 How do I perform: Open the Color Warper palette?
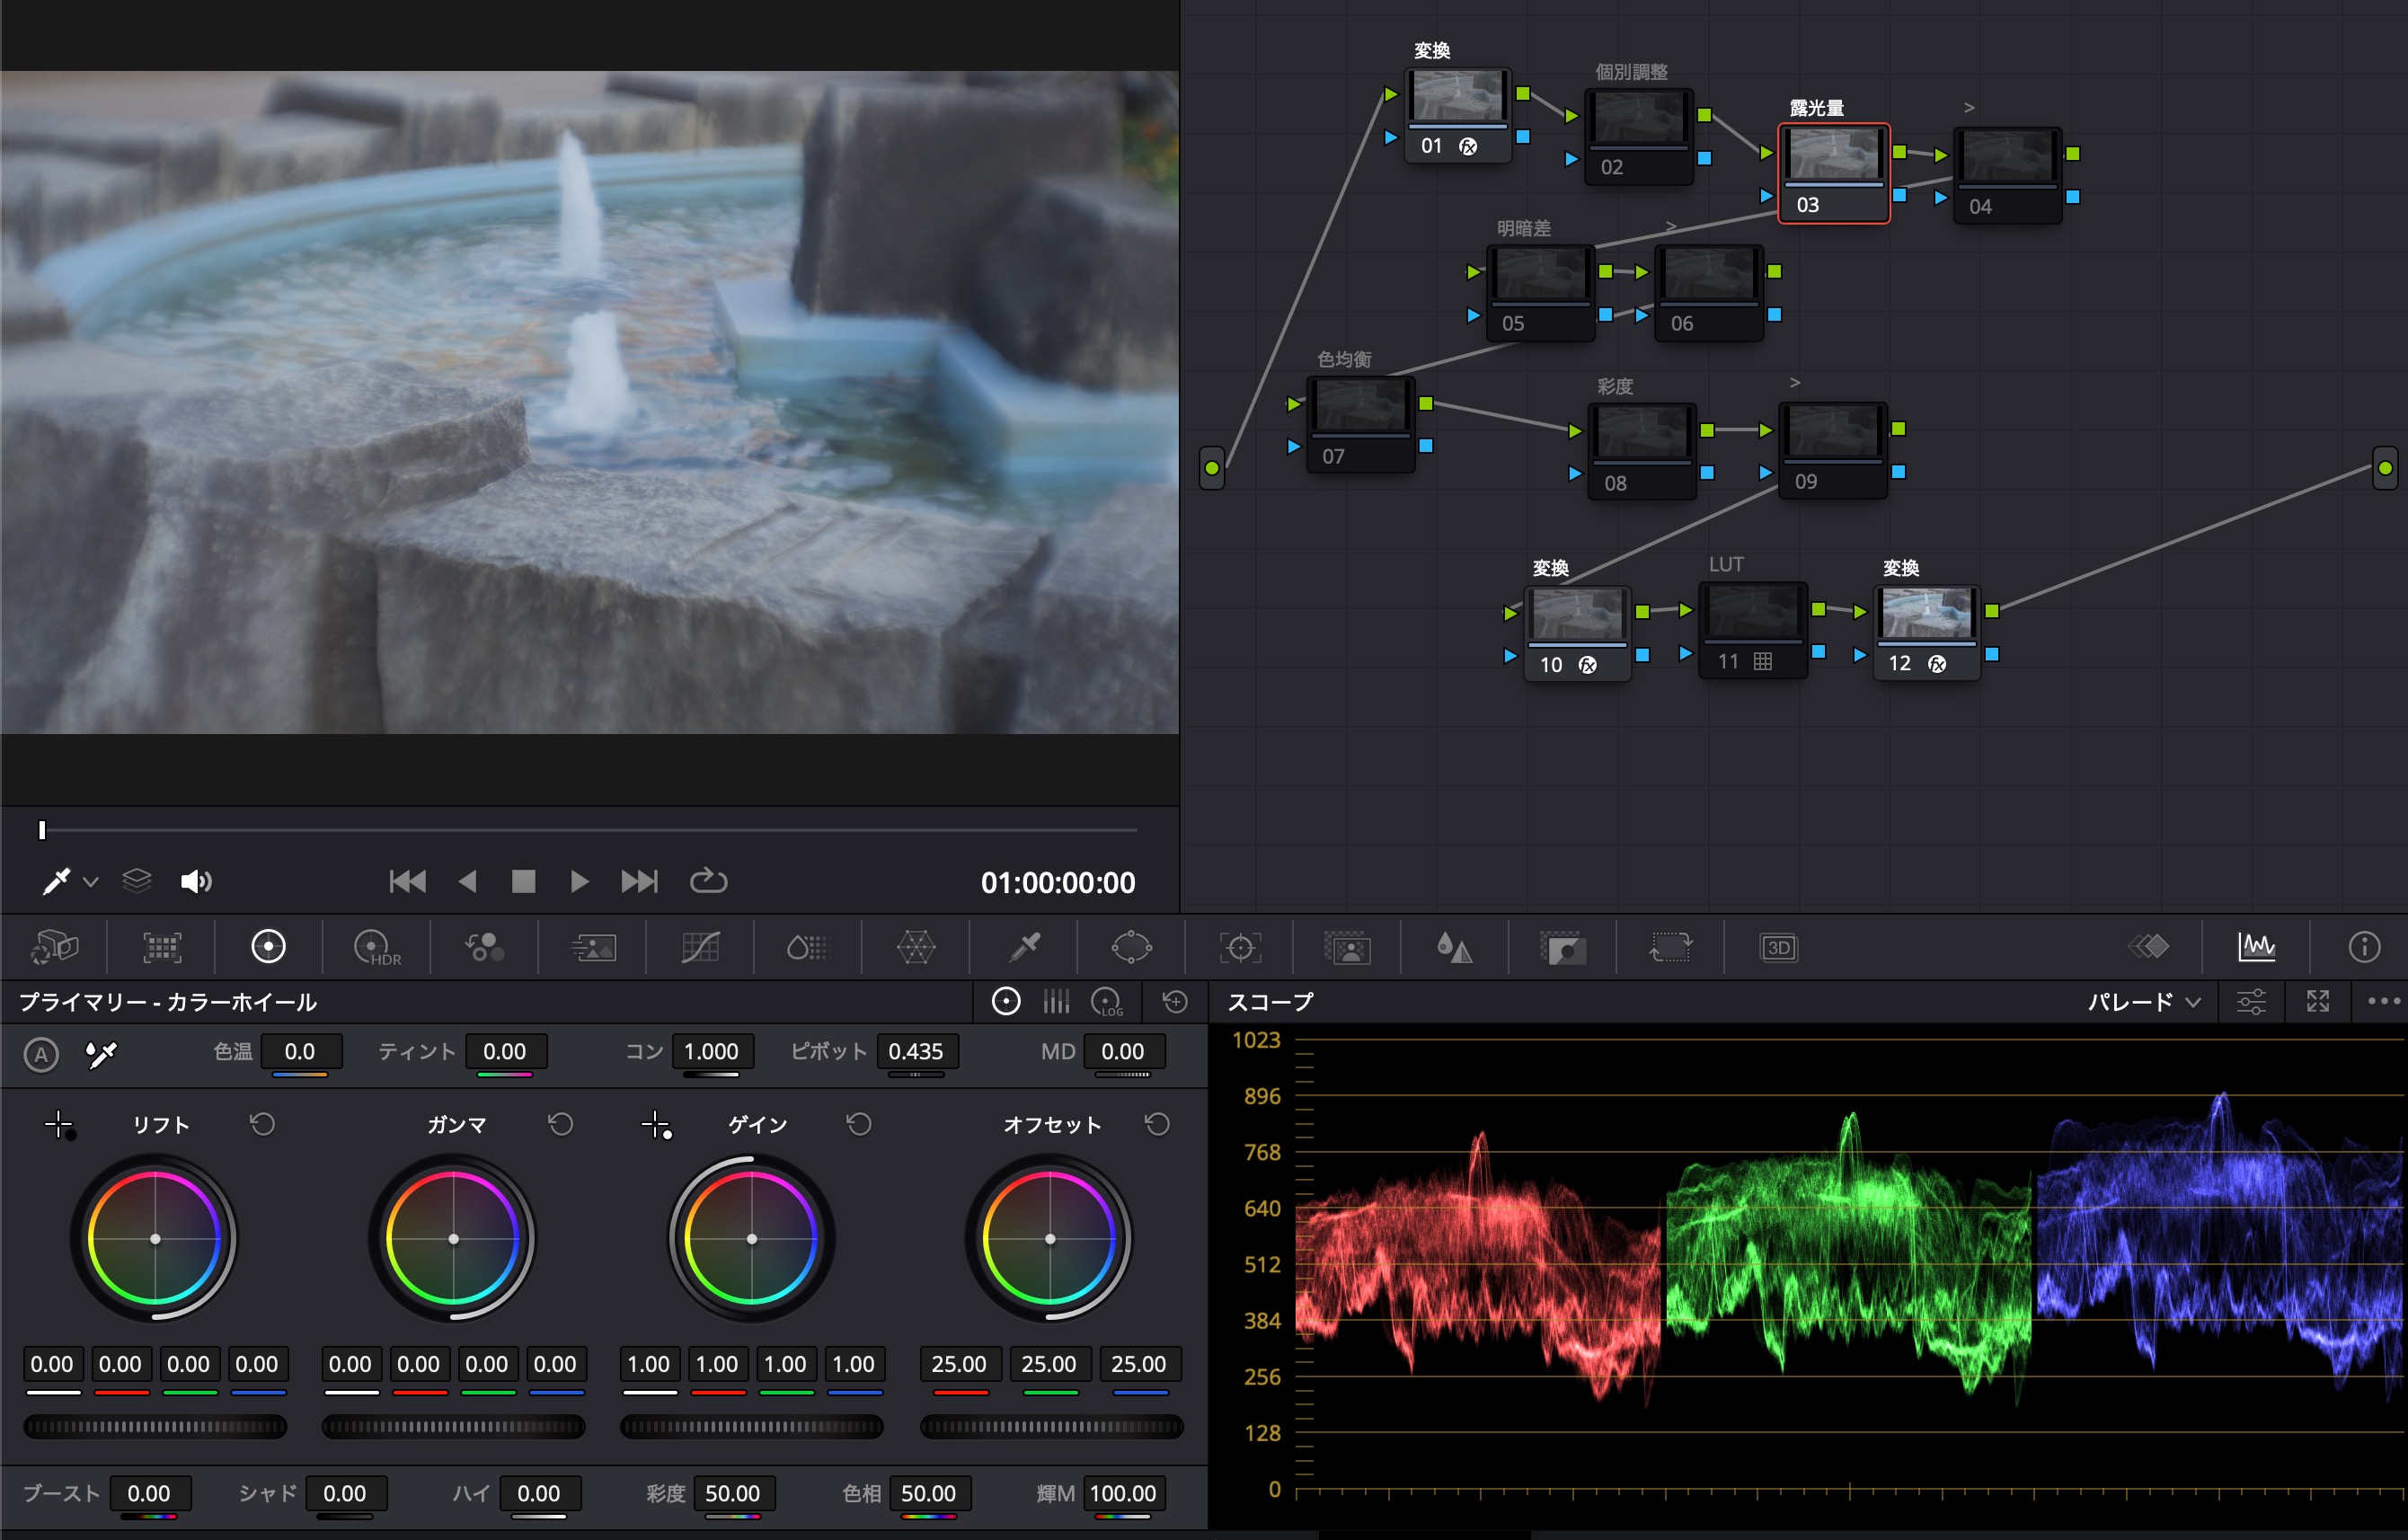point(915,947)
